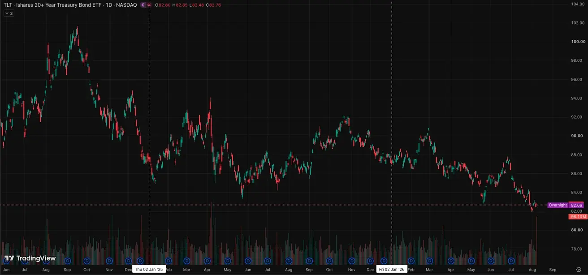Click the 94.00 price axis label
Viewport: 588px width, 275px height.
pos(576,98)
